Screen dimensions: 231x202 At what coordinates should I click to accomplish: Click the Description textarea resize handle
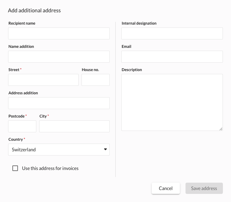coord(221,129)
